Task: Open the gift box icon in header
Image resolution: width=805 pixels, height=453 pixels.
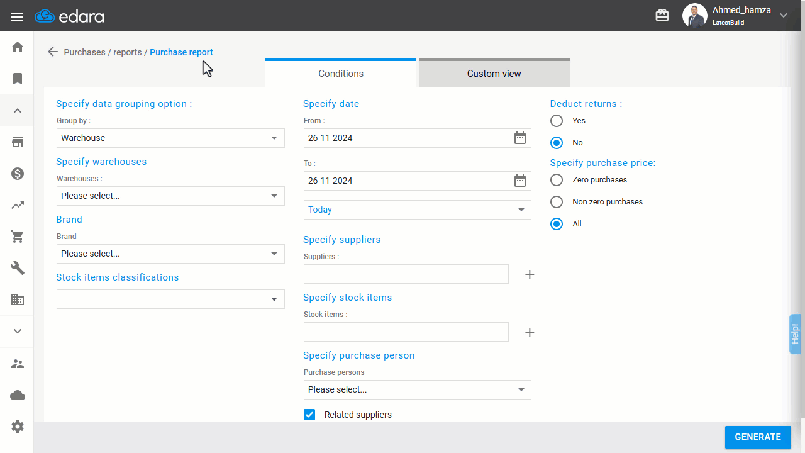Action: tap(662, 15)
